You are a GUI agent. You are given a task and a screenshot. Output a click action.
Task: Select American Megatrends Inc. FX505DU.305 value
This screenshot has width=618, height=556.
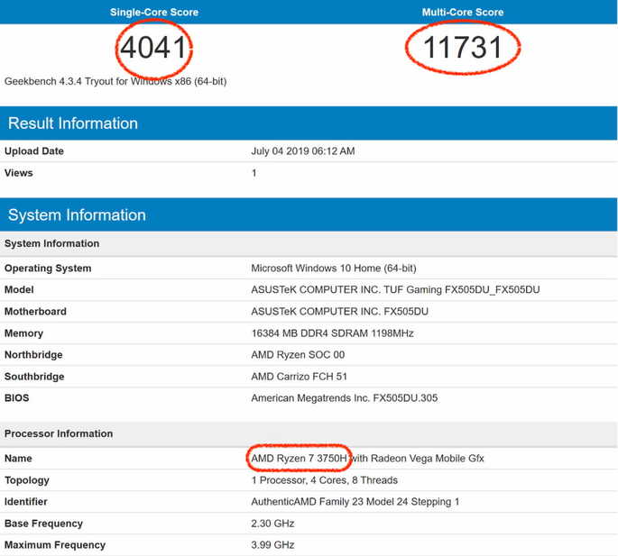tap(345, 397)
